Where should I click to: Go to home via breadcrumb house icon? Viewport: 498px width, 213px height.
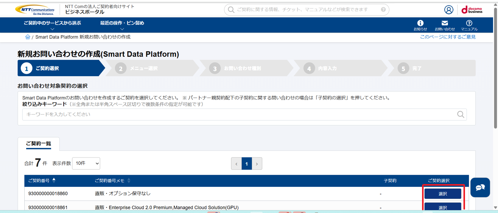28,37
